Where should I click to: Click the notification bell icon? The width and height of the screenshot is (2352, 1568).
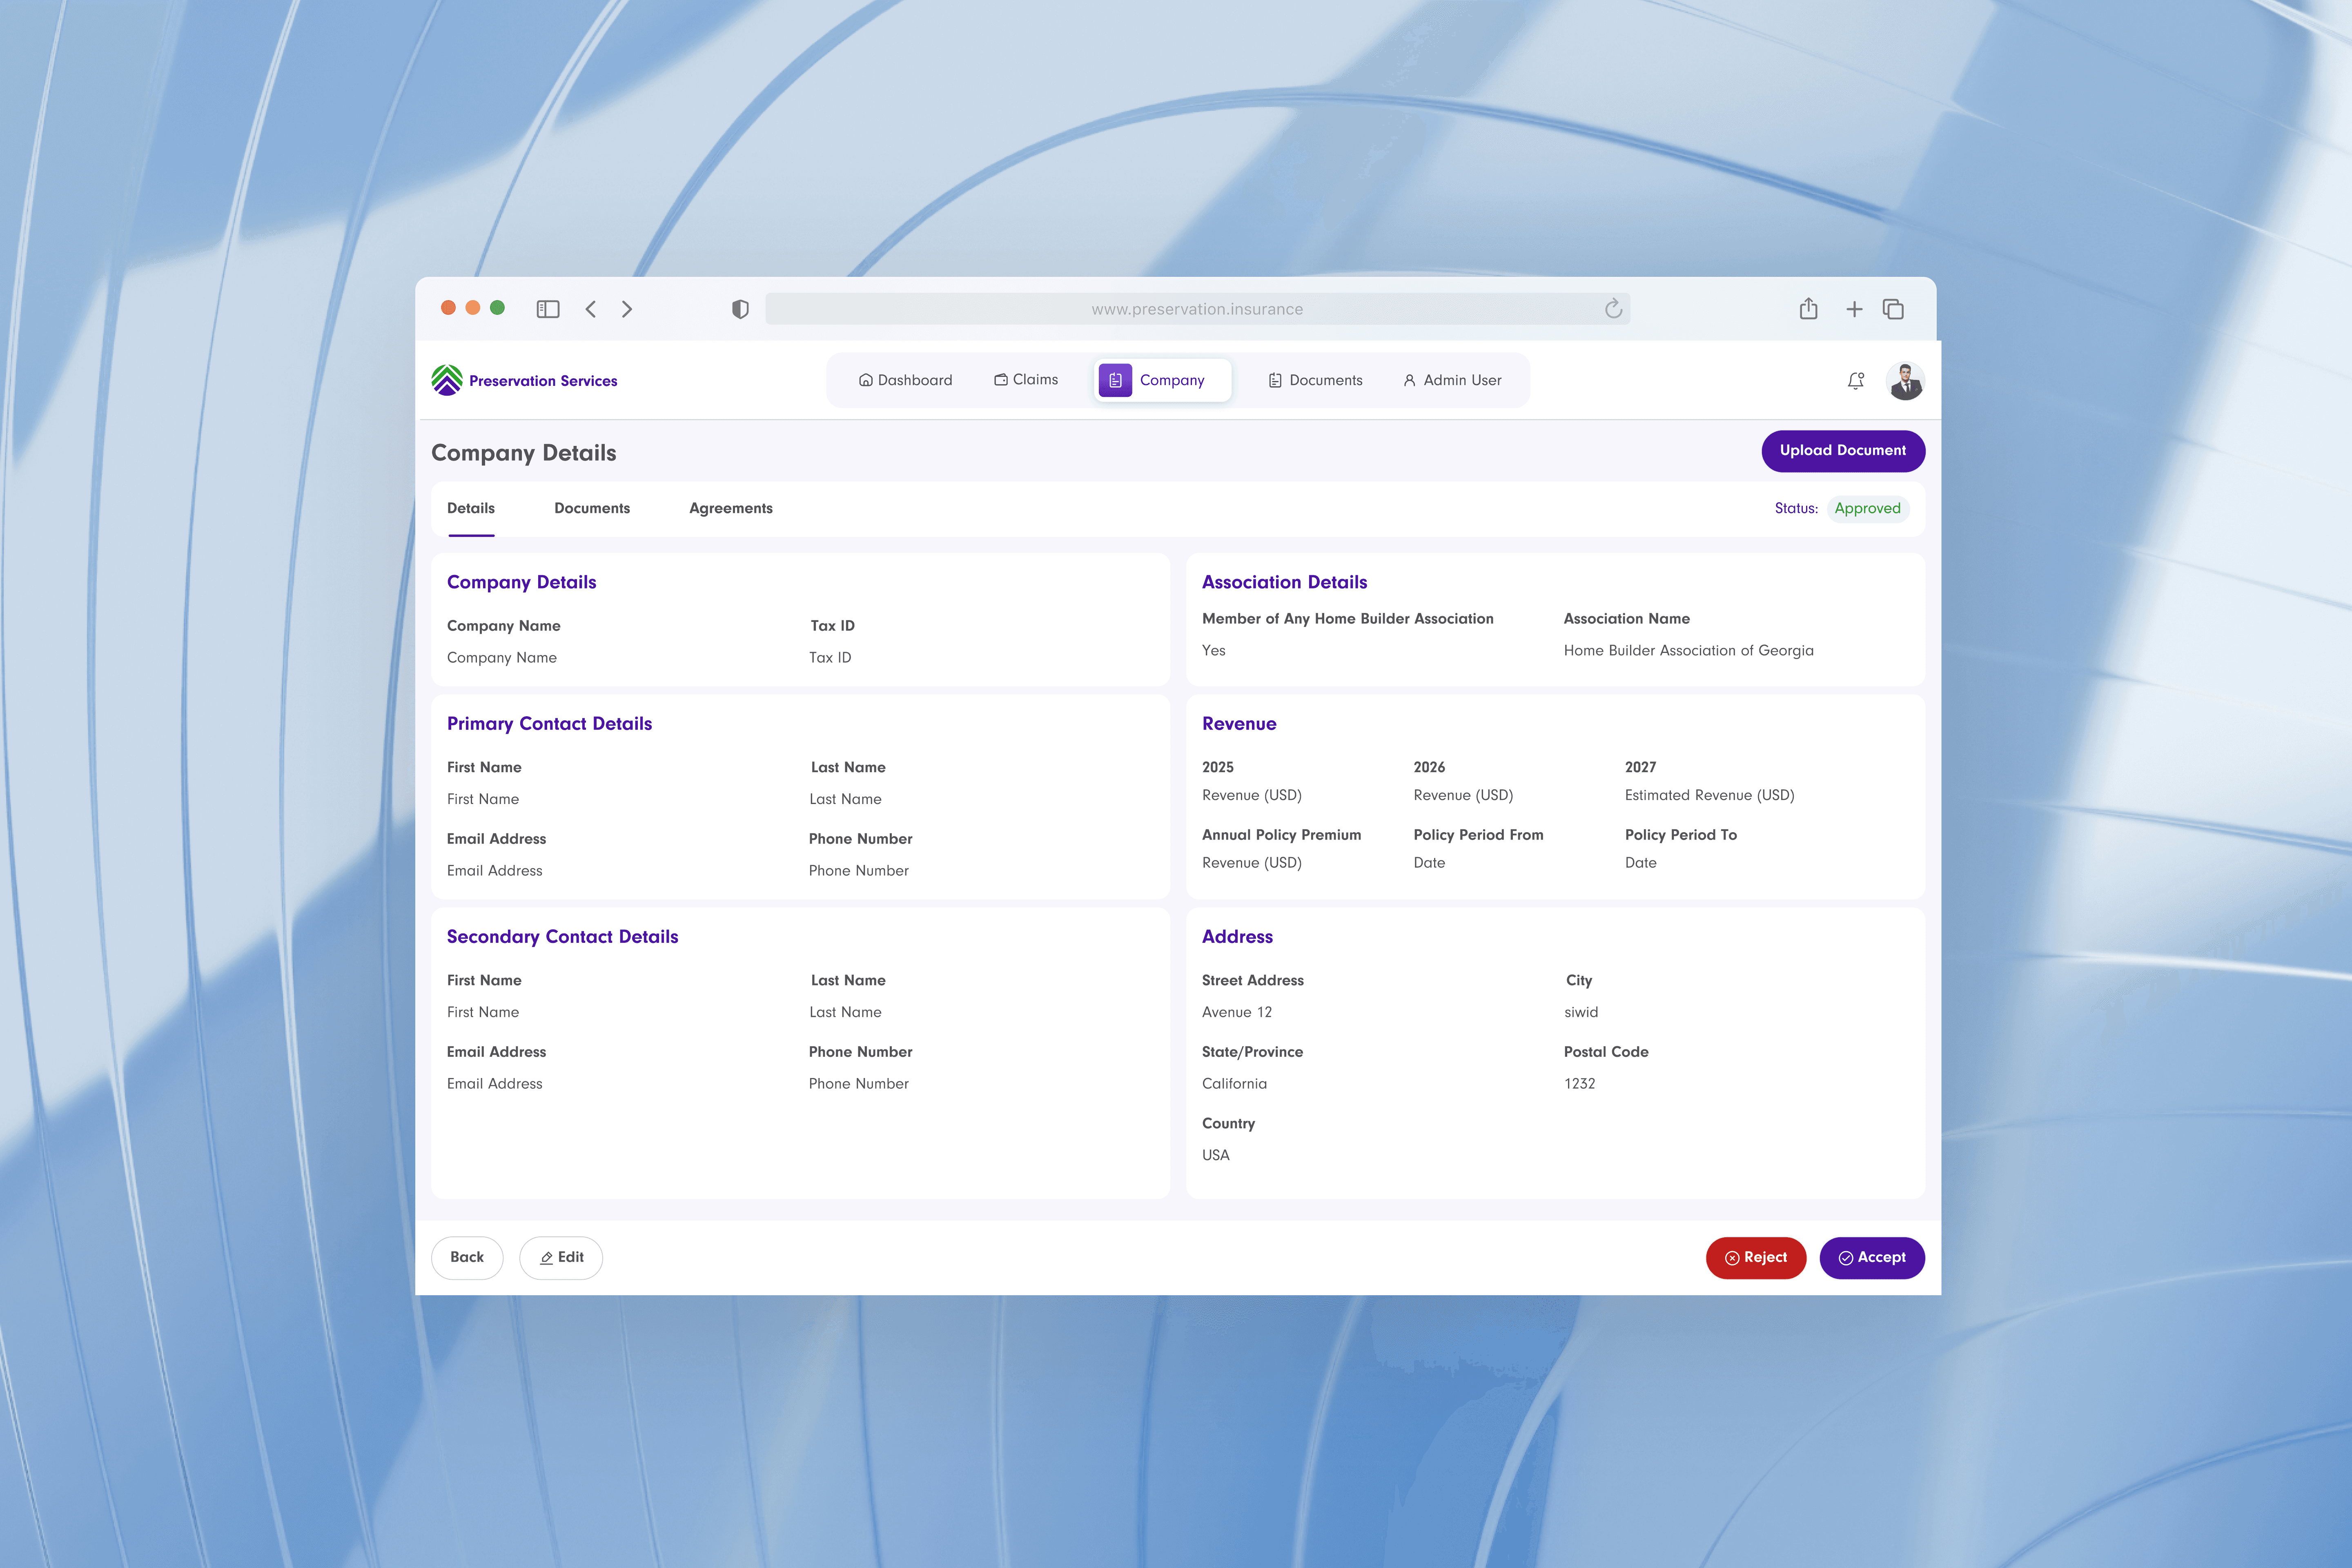pos(1855,380)
